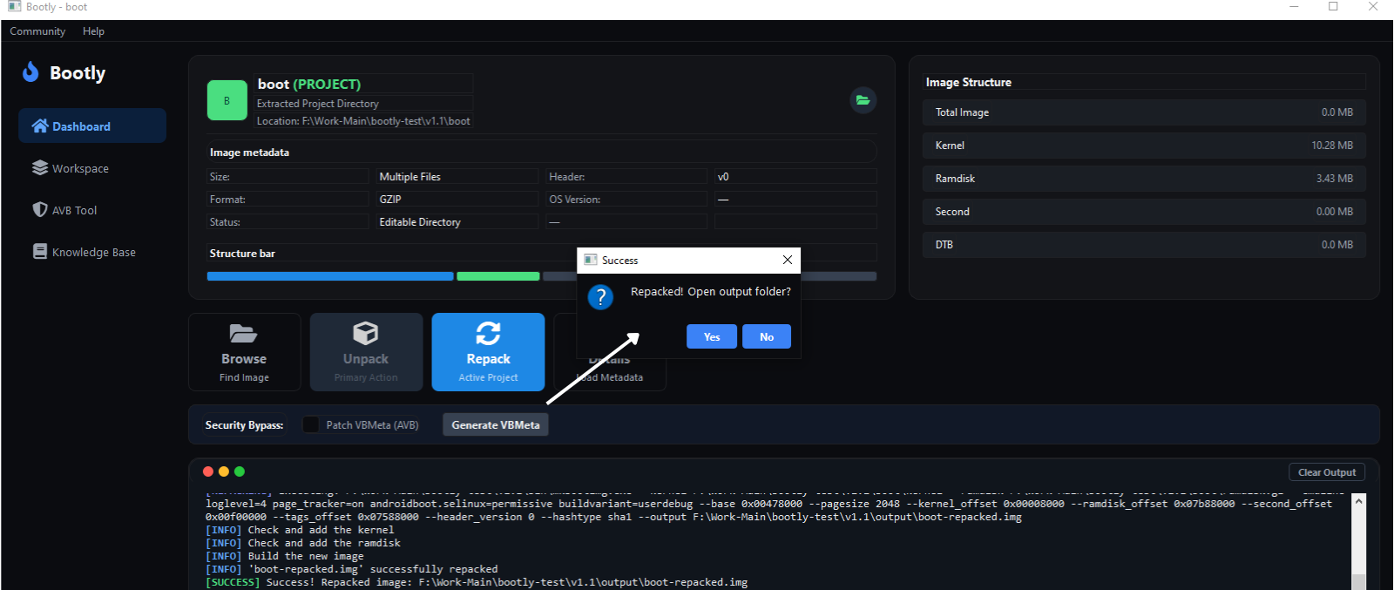Screen dimensions: 1394x590
Task: Select the Ramdisk 3.43 MB row
Action: tap(1144, 179)
